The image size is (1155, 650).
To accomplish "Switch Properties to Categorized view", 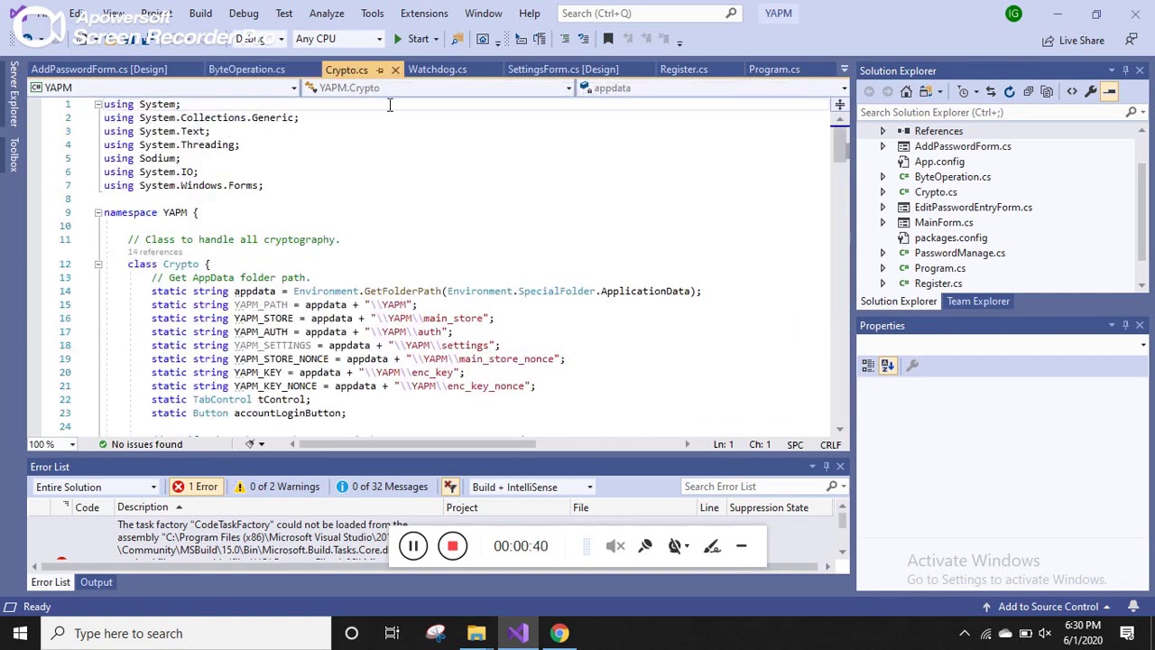I will (x=868, y=366).
